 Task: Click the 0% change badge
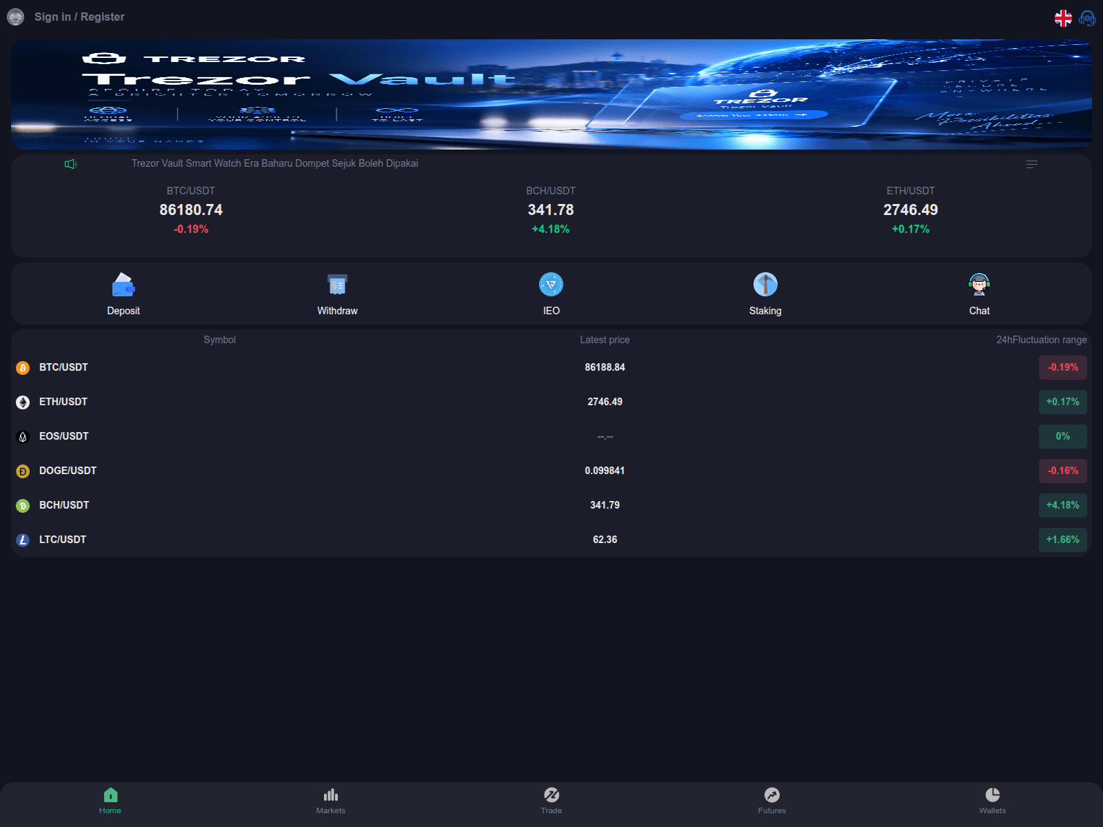point(1062,436)
